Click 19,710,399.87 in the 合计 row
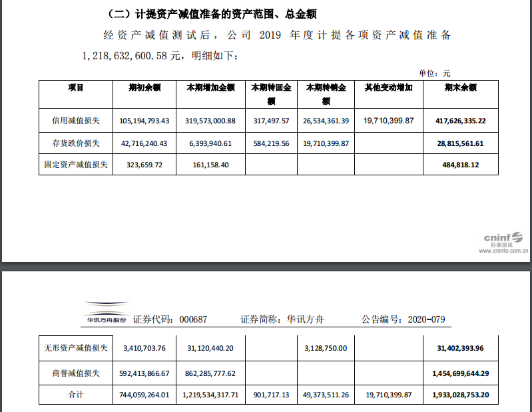 [388, 395]
